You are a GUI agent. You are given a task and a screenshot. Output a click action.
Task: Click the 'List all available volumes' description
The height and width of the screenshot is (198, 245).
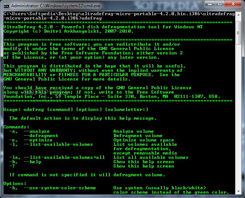pos(151,157)
